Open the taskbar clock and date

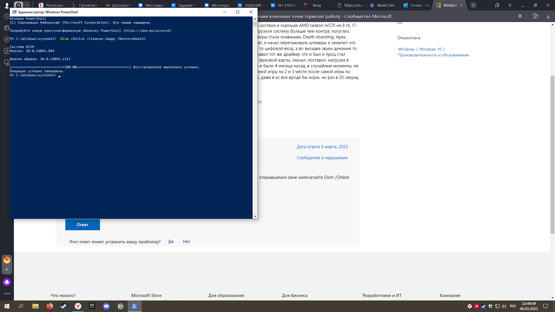529,306
